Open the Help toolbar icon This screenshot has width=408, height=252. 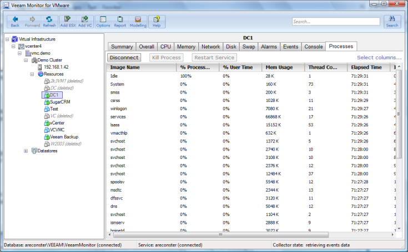tap(157, 21)
